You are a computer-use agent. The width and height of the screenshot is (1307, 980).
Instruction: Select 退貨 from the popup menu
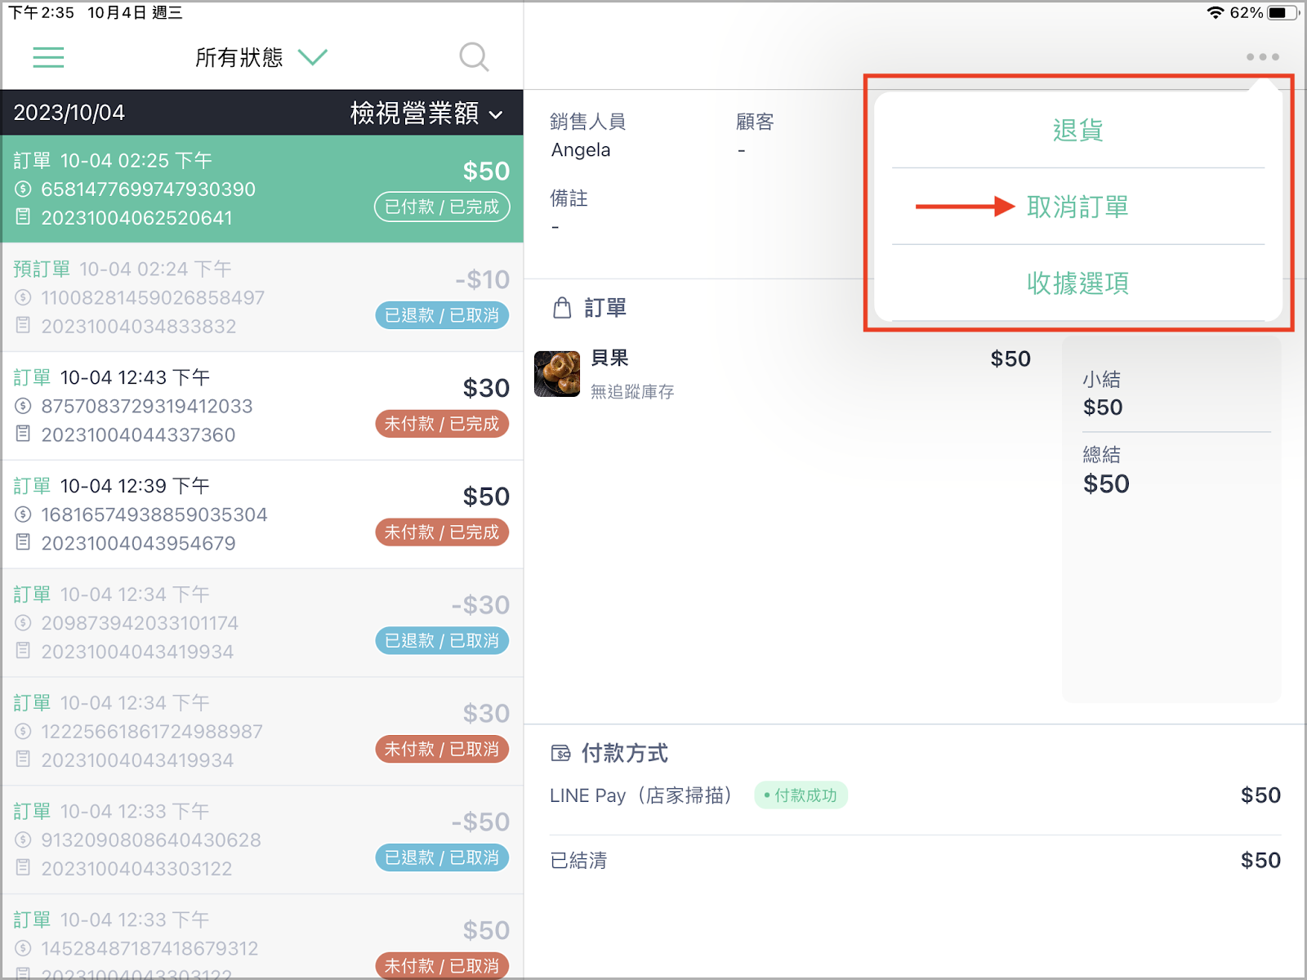[1077, 131]
